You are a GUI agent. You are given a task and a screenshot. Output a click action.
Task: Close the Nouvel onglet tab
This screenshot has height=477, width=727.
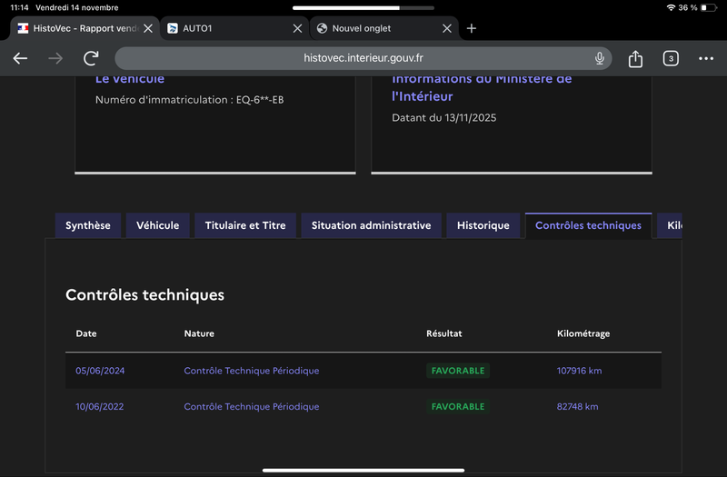point(447,28)
